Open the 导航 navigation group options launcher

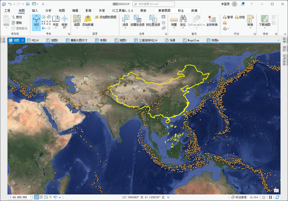pyautogui.click(x=69, y=34)
